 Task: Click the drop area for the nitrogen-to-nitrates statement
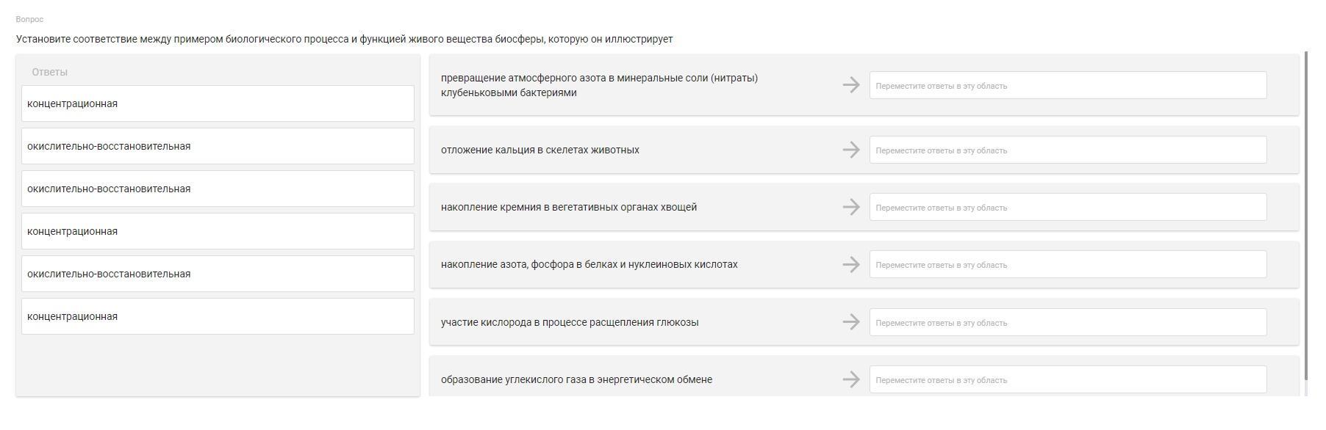pyautogui.click(x=1067, y=85)
